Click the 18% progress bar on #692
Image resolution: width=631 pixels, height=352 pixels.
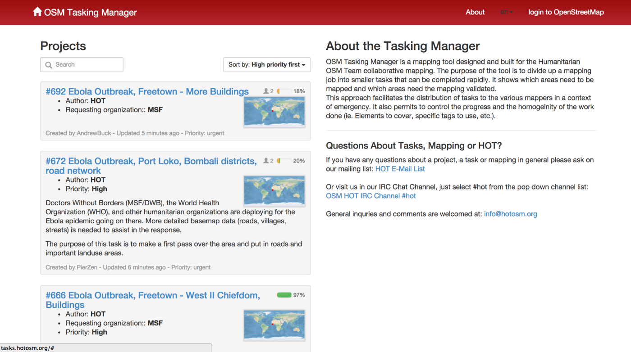284,91
